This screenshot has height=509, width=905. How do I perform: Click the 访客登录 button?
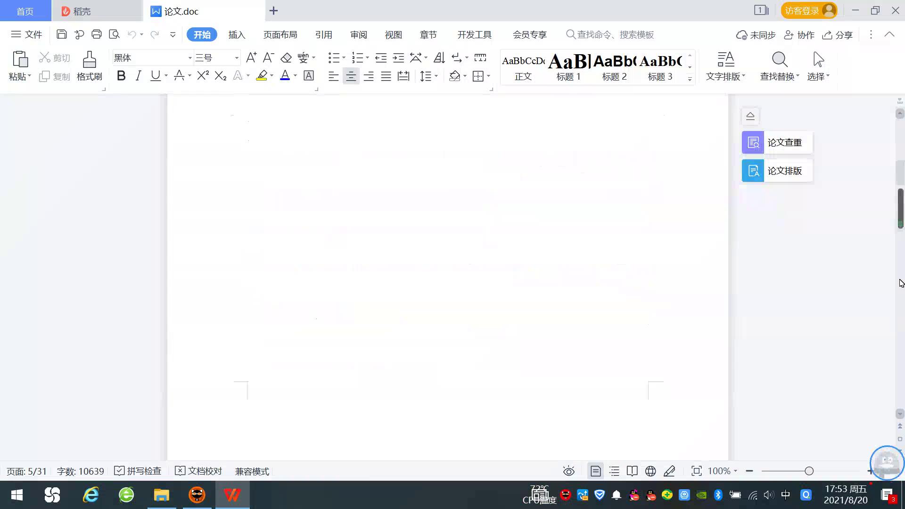click(x=807, y=10)
